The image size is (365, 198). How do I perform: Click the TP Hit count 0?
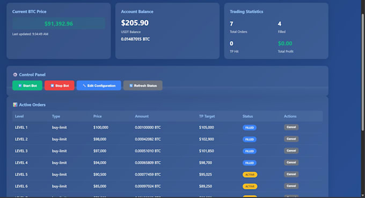[x=231, y=43]
